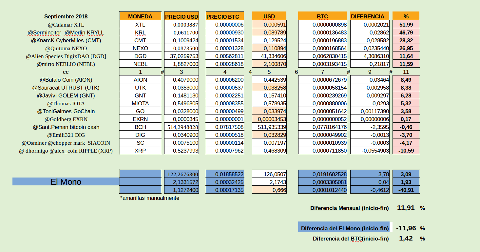Click the @Sermineitor @Merlin KRYLL label
Screen dimensions: 480x252
(x=66, y=32)
